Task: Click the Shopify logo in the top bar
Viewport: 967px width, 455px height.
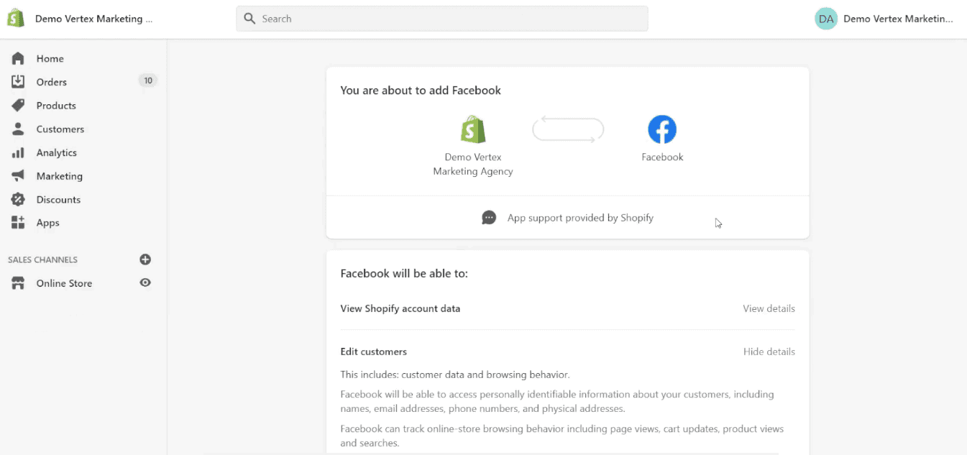Action: tap(15, 18)
